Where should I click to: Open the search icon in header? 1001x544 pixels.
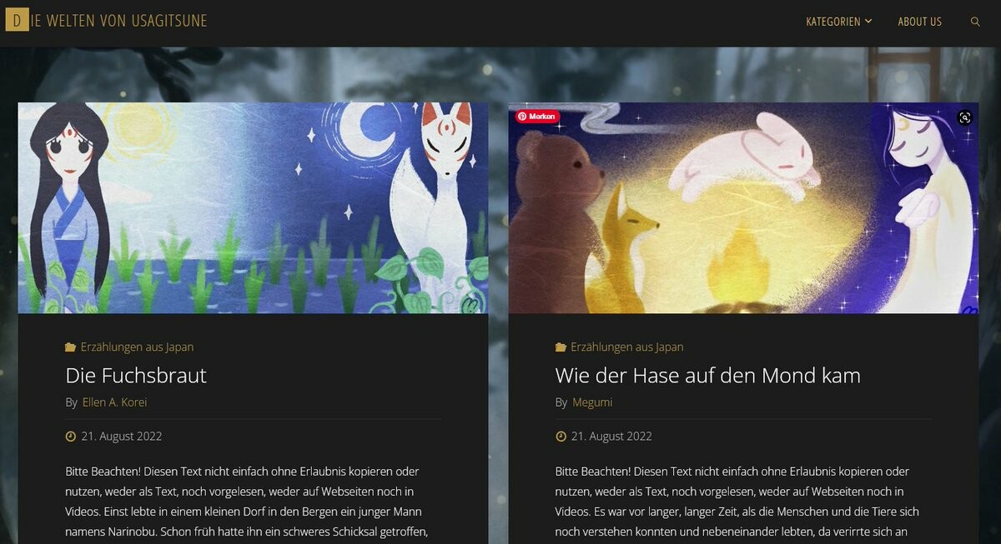click(x=975, y=22)
